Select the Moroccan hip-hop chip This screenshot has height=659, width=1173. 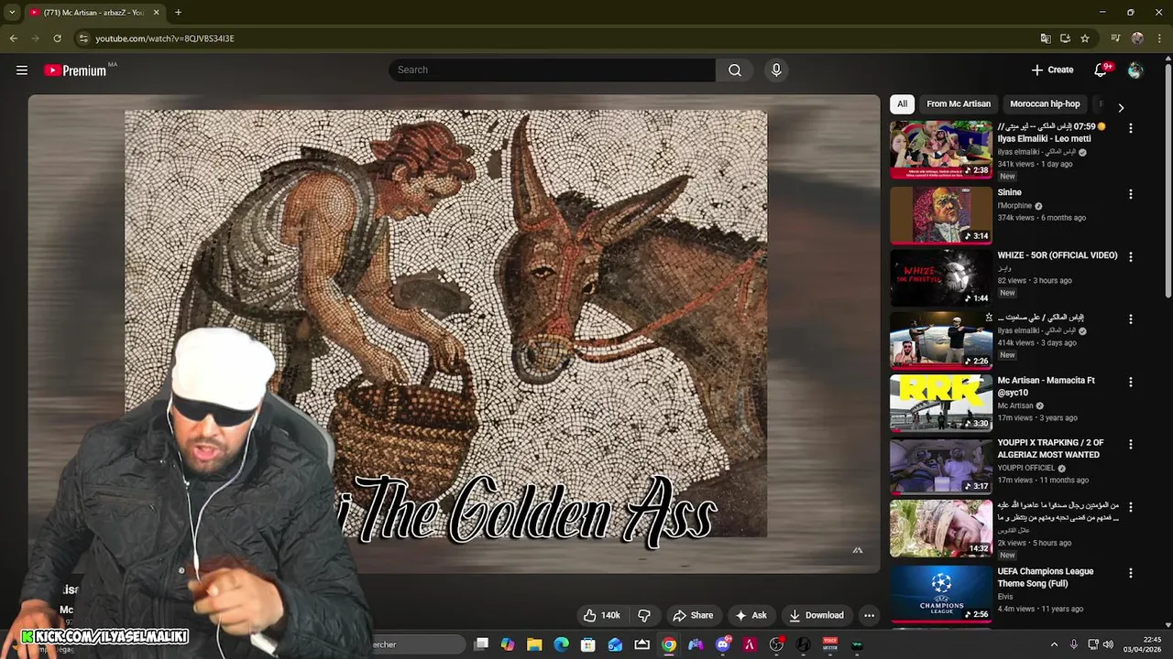point(1045,103)
